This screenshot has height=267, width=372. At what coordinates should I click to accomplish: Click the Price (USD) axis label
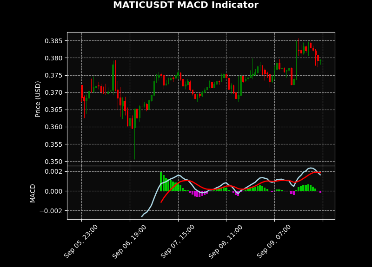[x=38, y=99]
